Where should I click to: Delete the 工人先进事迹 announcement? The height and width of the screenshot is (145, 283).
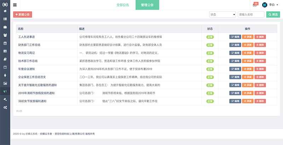[260, 37]
